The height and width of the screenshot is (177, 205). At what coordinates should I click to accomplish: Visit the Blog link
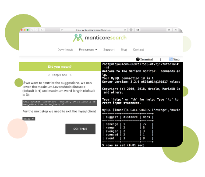tap(124, 50)
